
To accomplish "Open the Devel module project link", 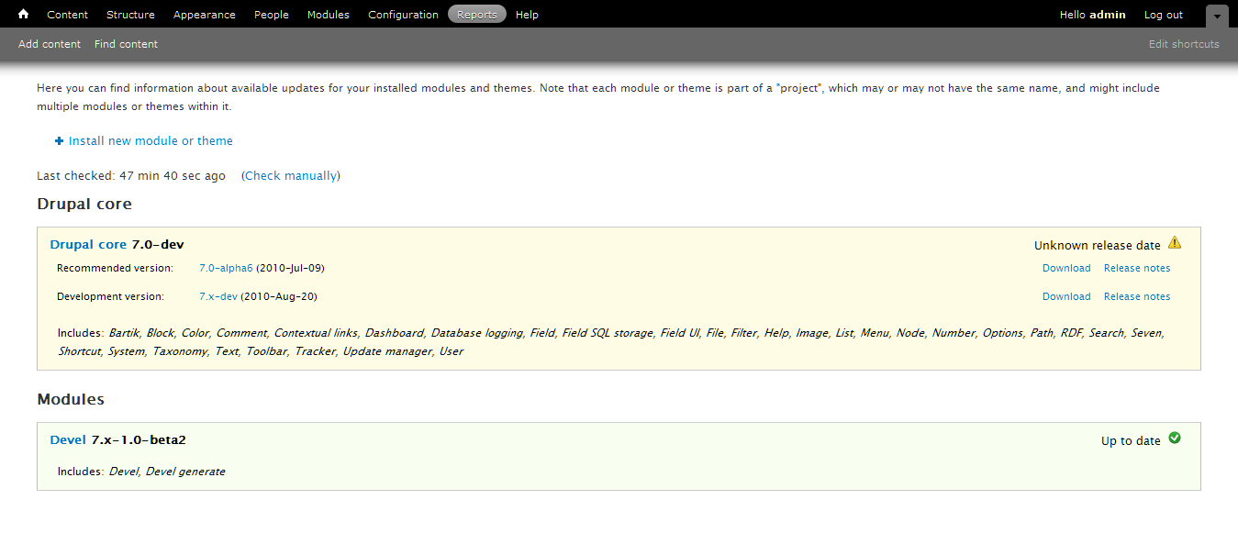I will pyautogui.click(x=68, y=440).
